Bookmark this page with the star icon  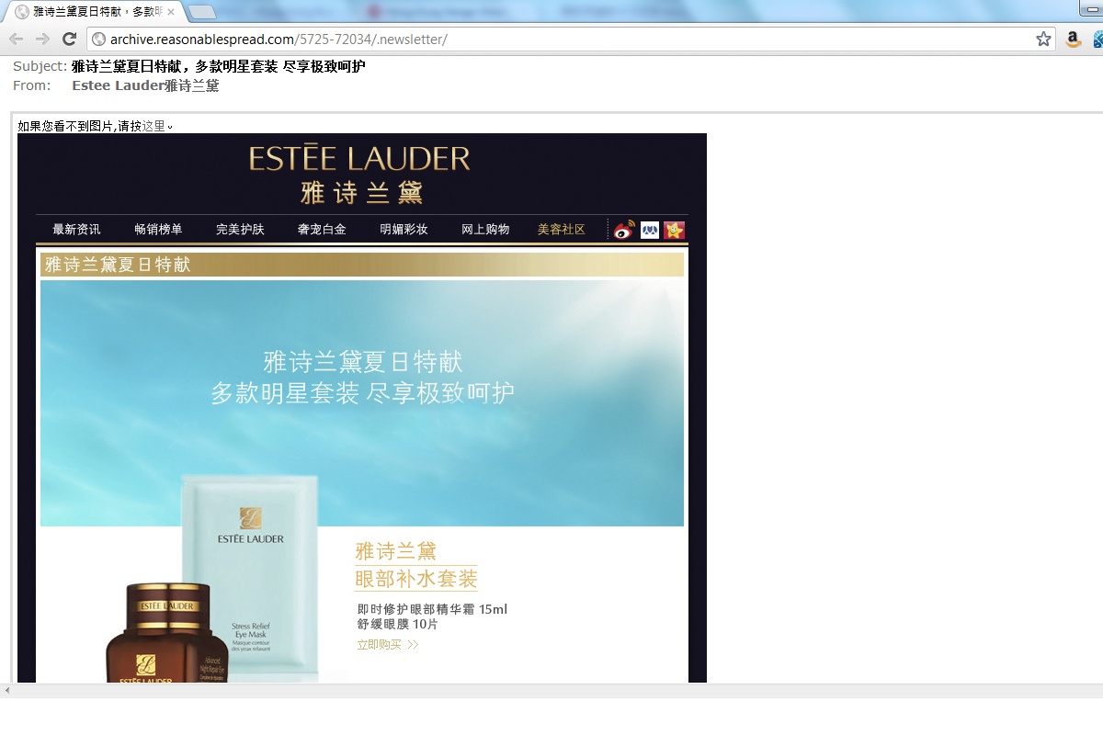(x=1043, y=39)
